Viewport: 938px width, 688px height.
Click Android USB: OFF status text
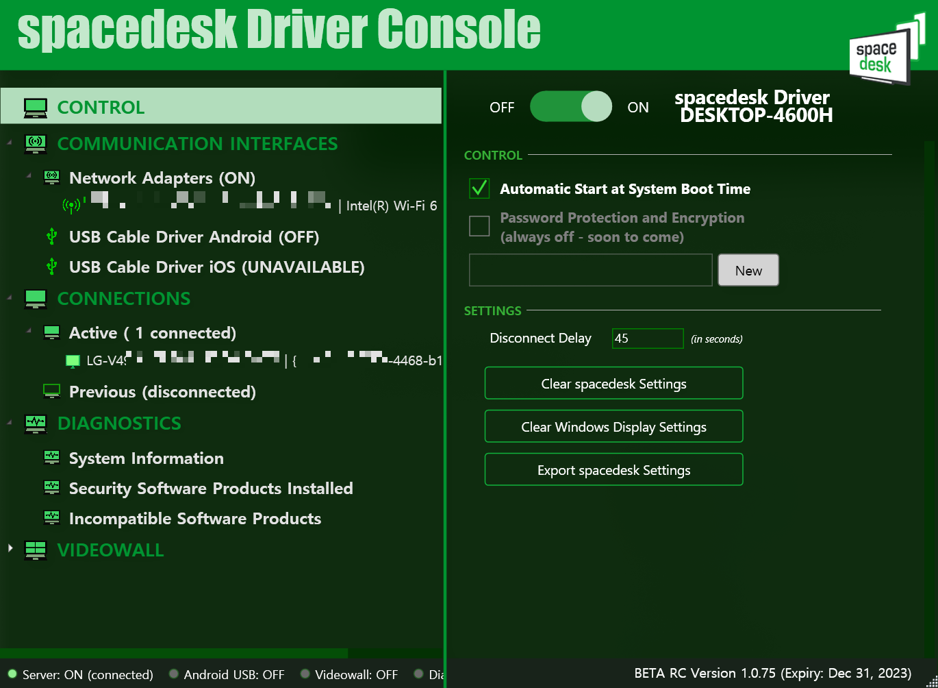pos(234,674)
